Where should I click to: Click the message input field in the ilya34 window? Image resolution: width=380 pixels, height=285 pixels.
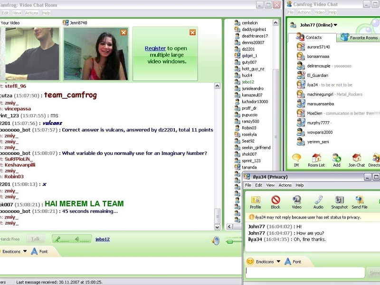coord(305,272)
